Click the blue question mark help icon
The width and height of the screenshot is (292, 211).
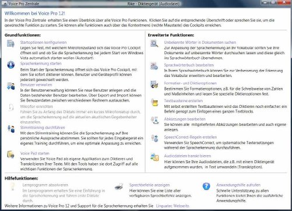pyautogui.click(x=206, y=186)
